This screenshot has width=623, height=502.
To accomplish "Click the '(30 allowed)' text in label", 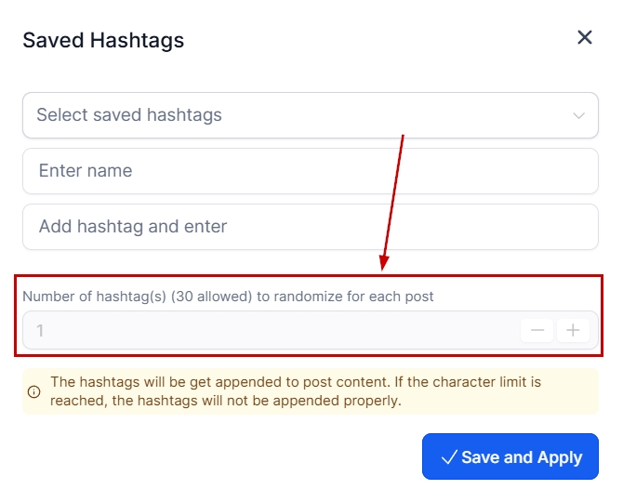I will point(205,297).
